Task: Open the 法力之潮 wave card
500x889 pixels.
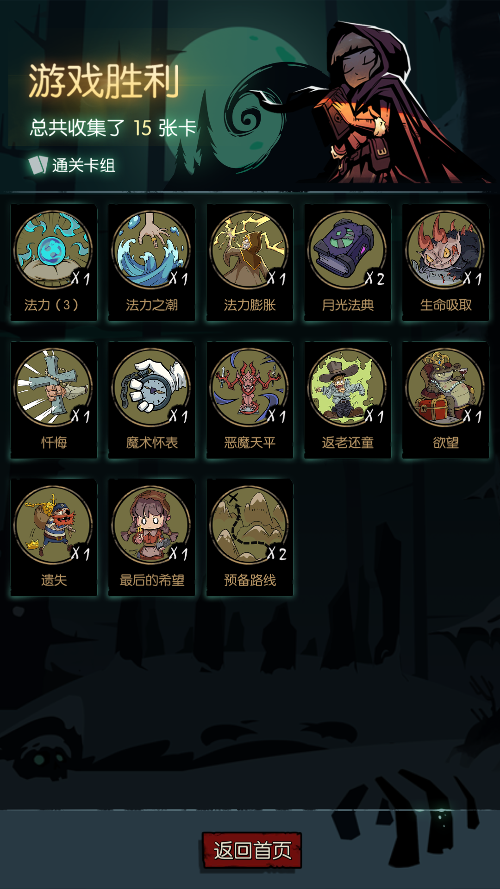Action: (151, 263)
